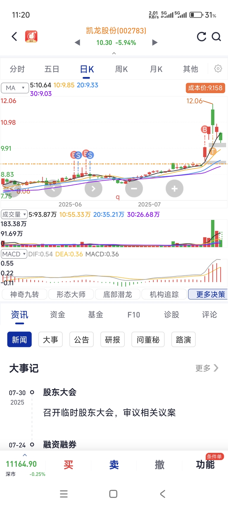Open the 评论 section tab
The height and width of the screenshot is (507, 228).
pos(210,315)
